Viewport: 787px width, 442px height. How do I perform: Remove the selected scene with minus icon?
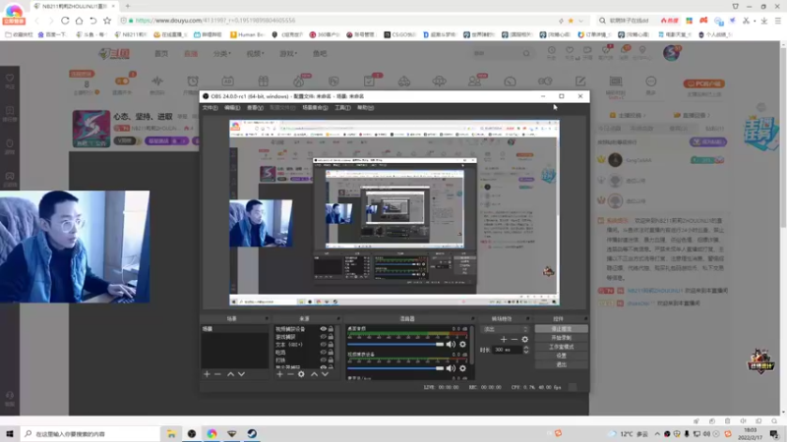217,374
